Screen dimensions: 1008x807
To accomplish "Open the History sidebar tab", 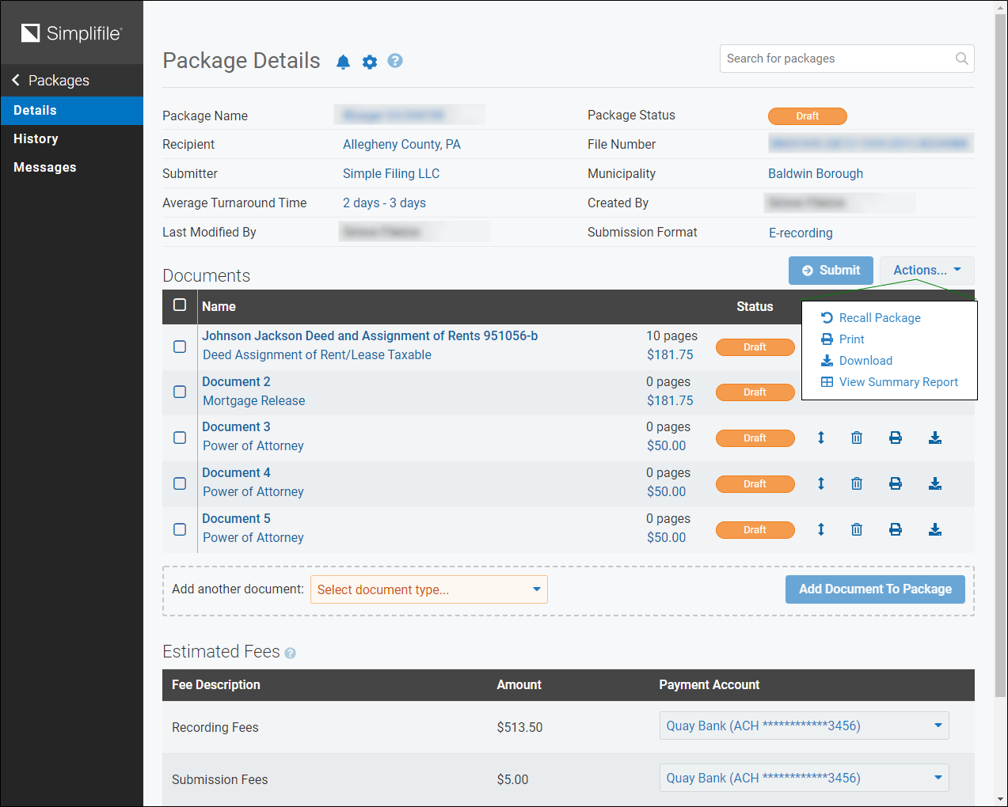I will point(36,139).
